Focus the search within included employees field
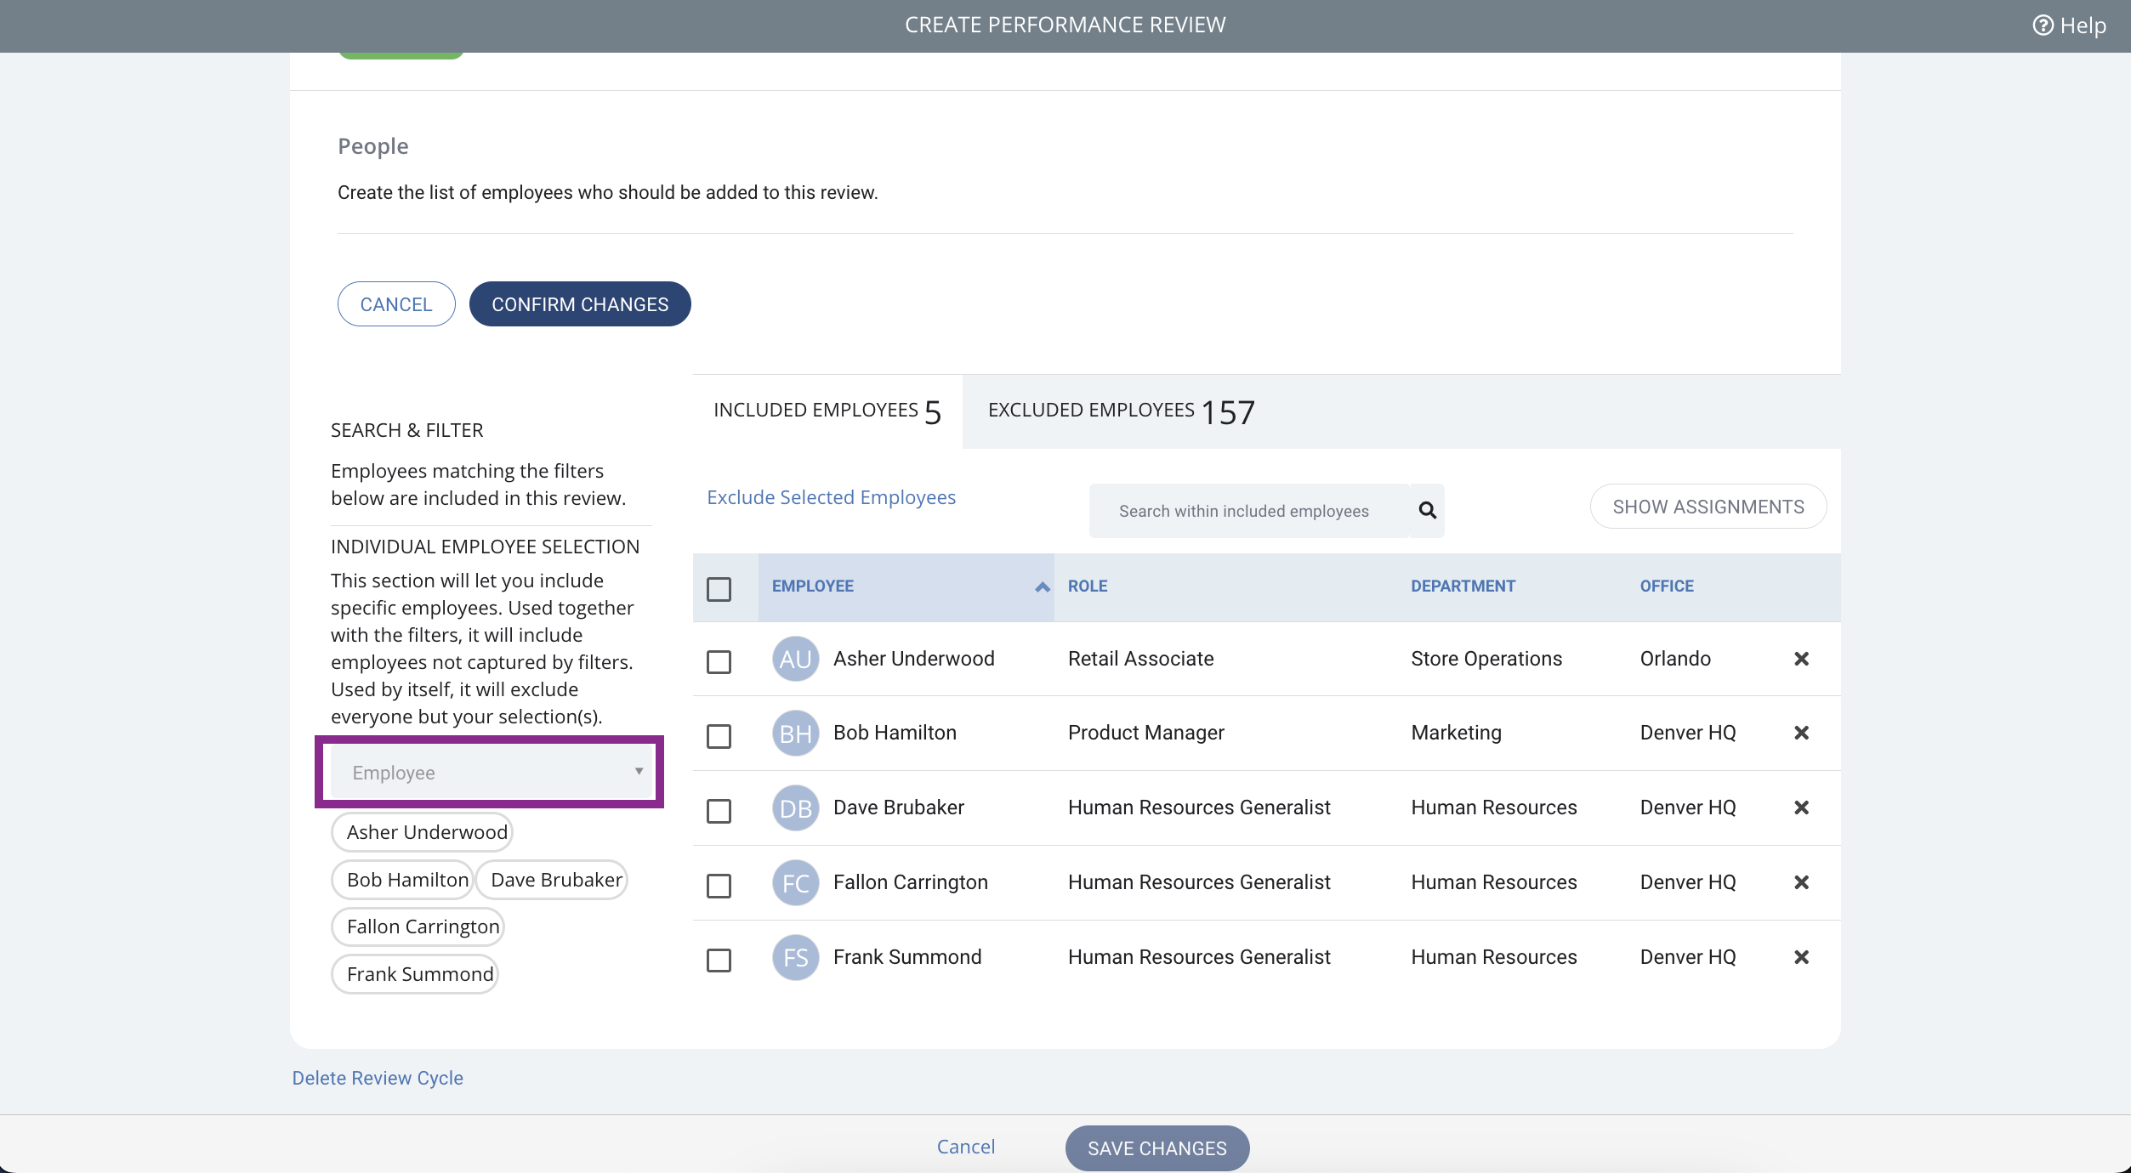The image size is (2131, 1173). [1249, 511]
